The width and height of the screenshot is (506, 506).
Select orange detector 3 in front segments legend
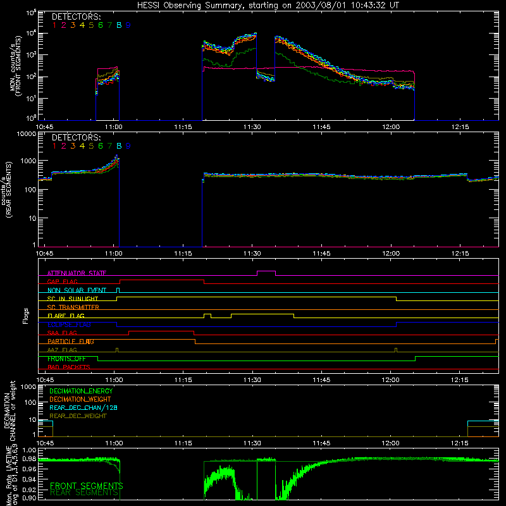pyautogui.click(x=73, y=25)
